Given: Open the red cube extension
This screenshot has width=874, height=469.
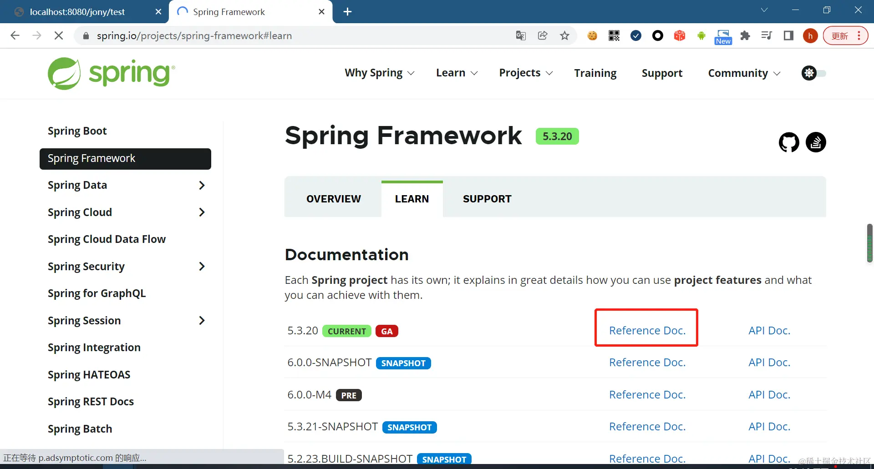Looking at the screenshot, I should click(x=680, y=35).
